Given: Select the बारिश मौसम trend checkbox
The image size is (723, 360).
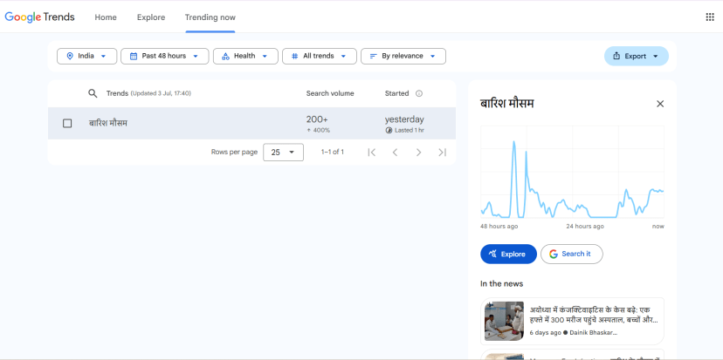Looking at the screenshot, I should click(x=67, y=124).
